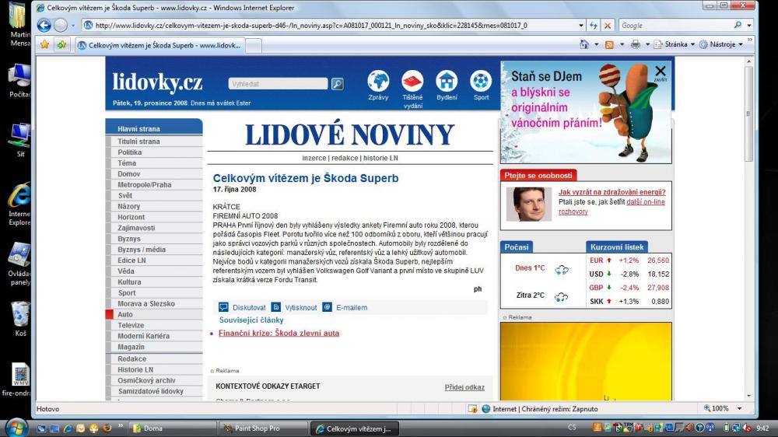
Task: Click the Add to Favorites icon
Action: click(61, 44)
